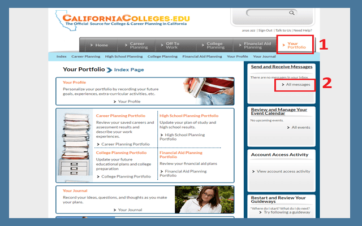362x226 pixels.
Task: Select Financial Aid Planning in sub-navigation
Action: [202, 56]
